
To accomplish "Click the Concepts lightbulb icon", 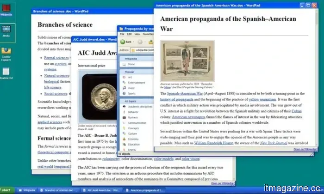I will 124,128.
